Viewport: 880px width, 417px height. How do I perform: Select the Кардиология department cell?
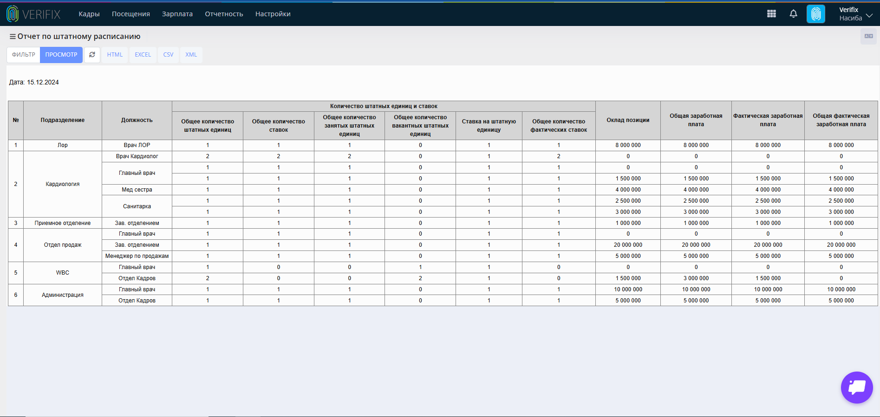coord(63,184)
